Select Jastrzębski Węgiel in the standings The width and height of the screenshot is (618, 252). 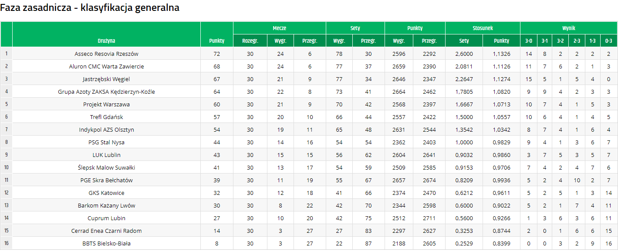[x=106, y=79]
